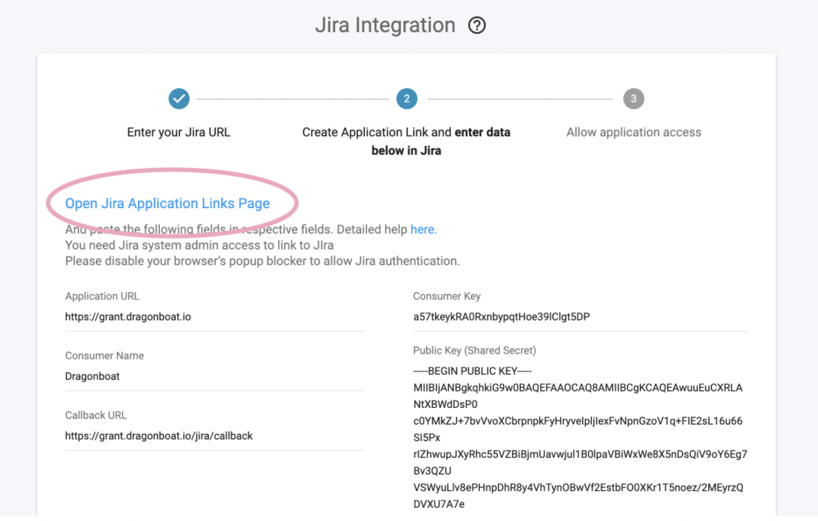Click the 'Public Key (Shared Secret)' label

[x=475, y=351]
